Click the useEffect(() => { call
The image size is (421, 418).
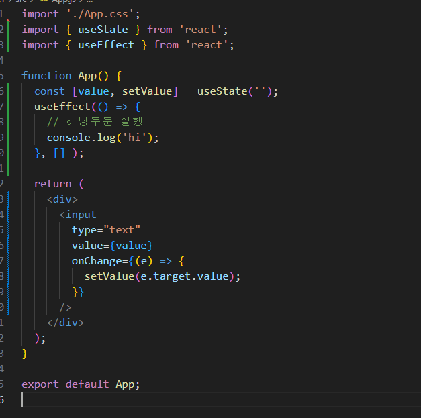point(87,107)
